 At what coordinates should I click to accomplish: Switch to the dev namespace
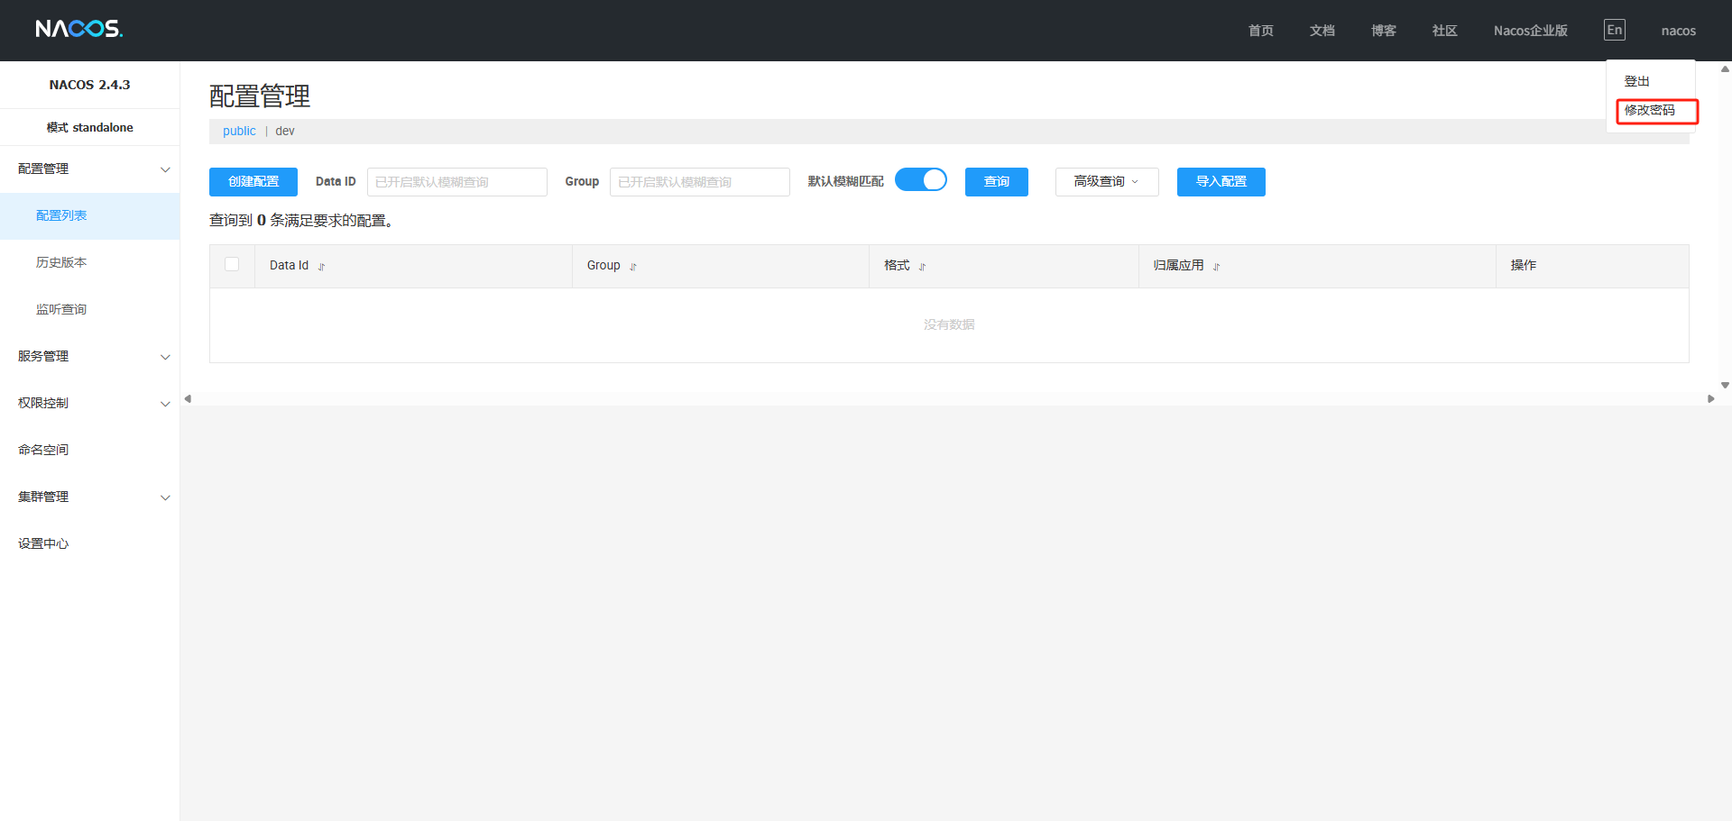tap(285, 131)
